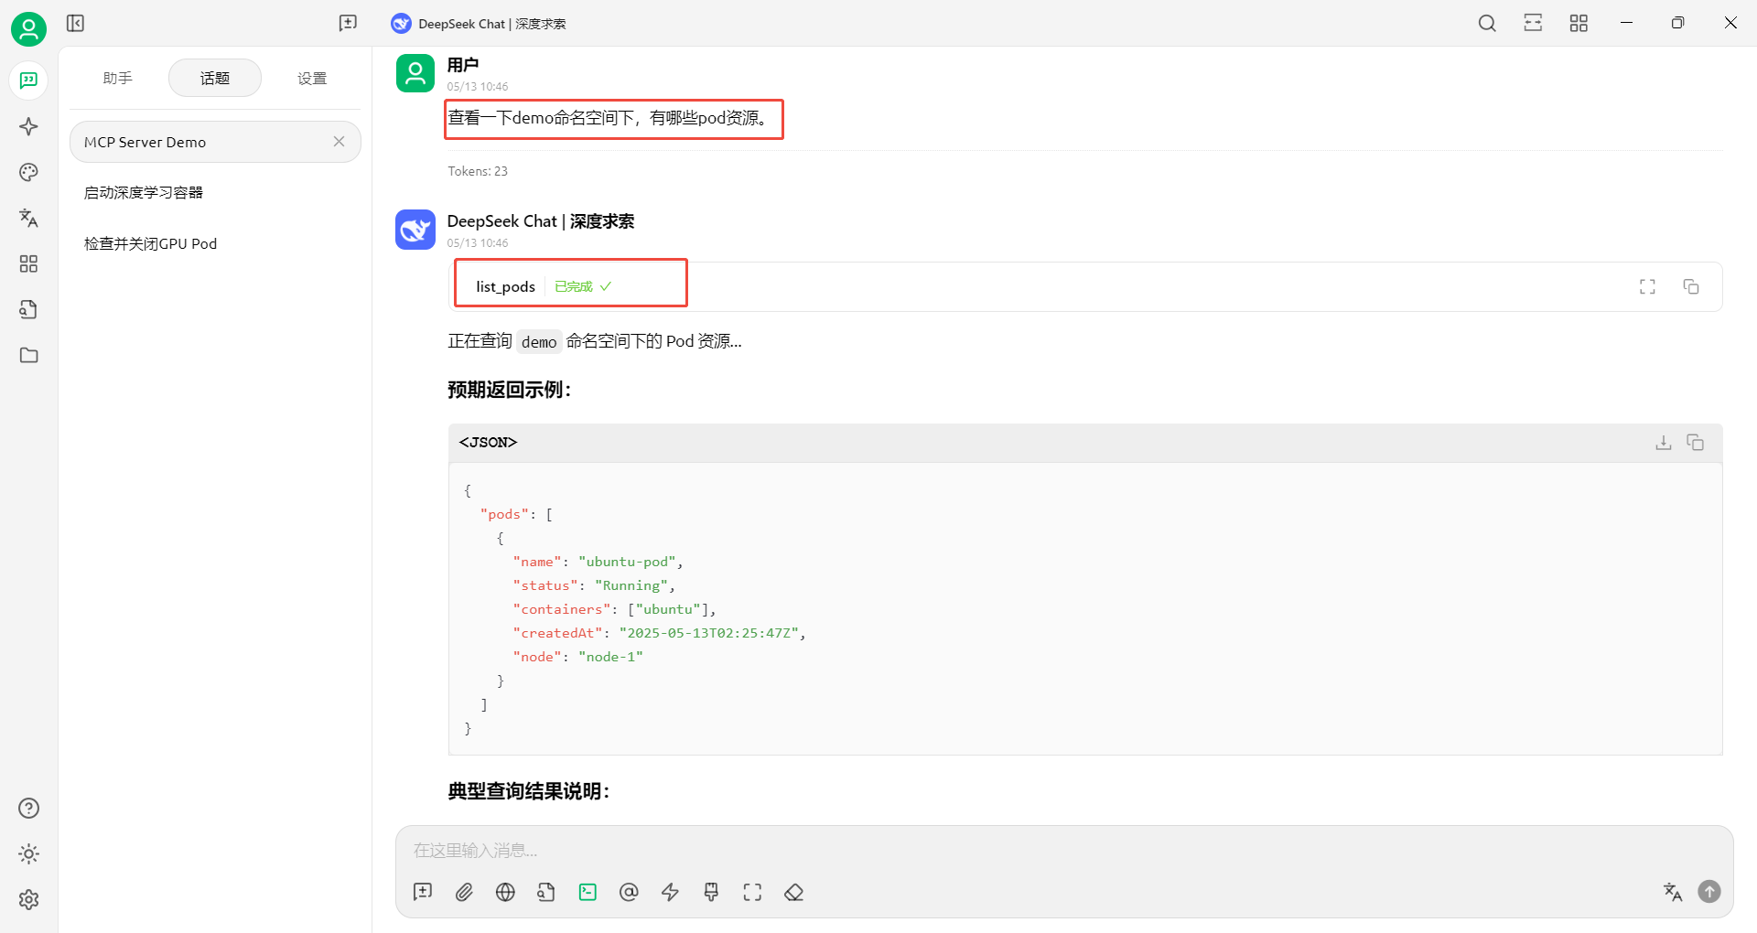Image resolution: width=1757 pixels, height=933 pixels.
Task: Switch to the 设置 tab
Action: point(312,79)
